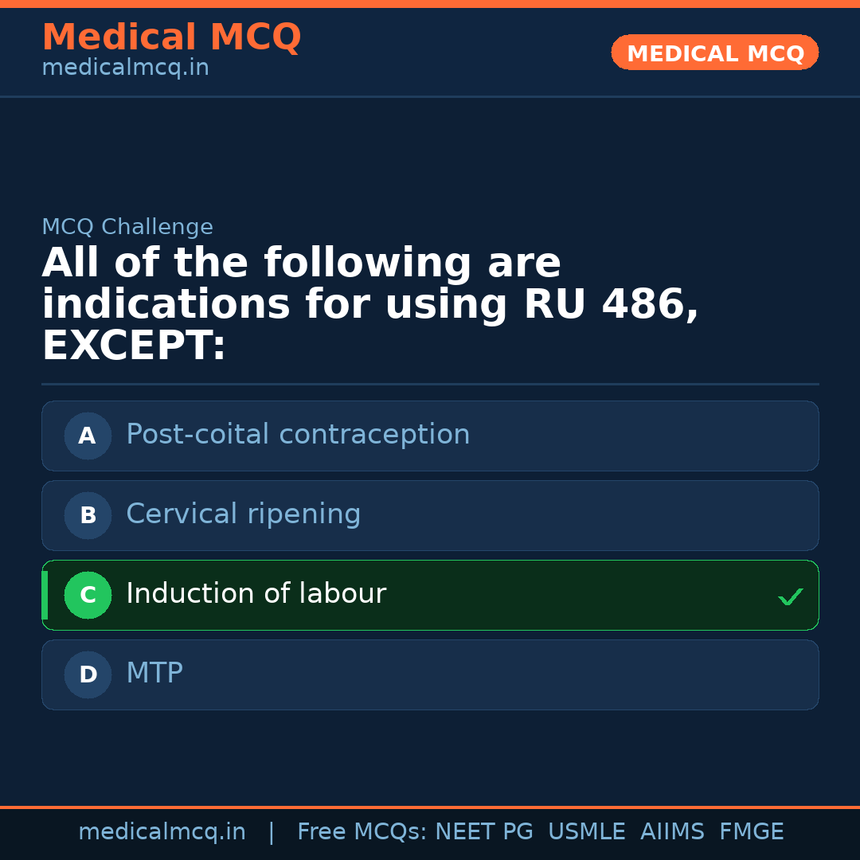Click the letter A circle badge

click(x=88, y=436)
